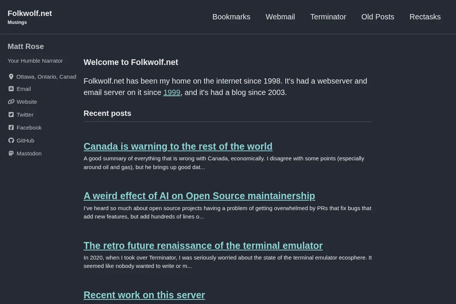This screenshot has width=456, height=304.
Task: Open the AI on Open Source maintainership post
Action: click(x=199, y=196)
